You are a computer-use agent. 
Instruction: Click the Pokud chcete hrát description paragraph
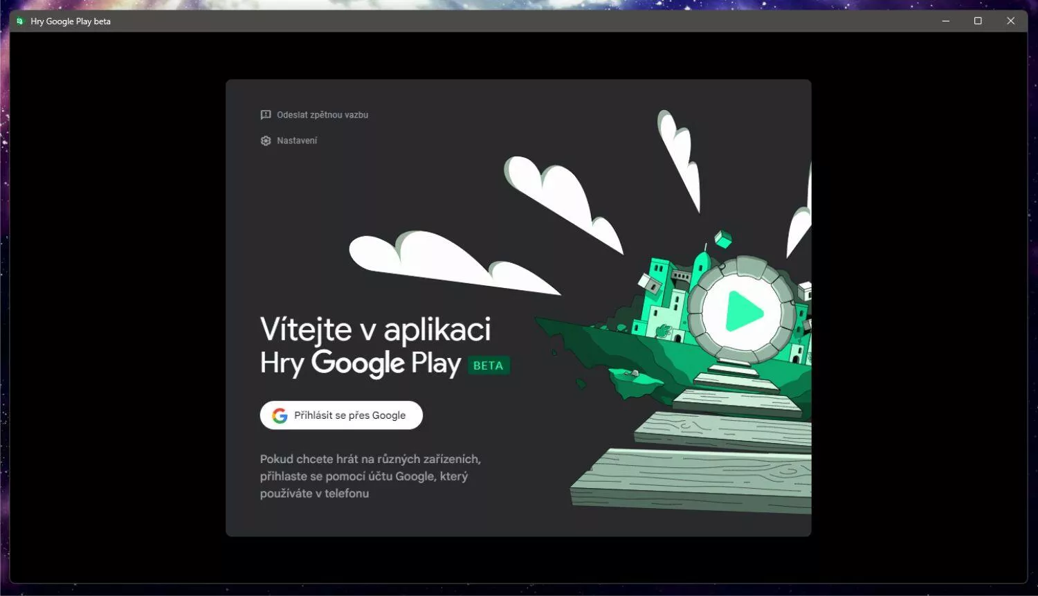click(370, 476)
